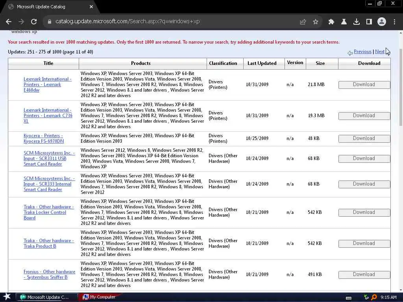
Task: Open Traka Locker Control Board link
Action: (48, 212)
